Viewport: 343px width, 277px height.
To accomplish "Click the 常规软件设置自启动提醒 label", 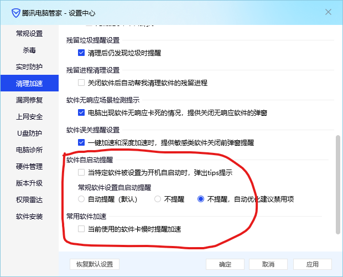I will point(115,188).
